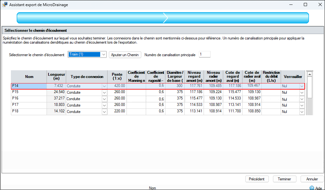The image size is (325, 190).
Task: Select the Restriction du débit header
Action: [x=271, y=77]
